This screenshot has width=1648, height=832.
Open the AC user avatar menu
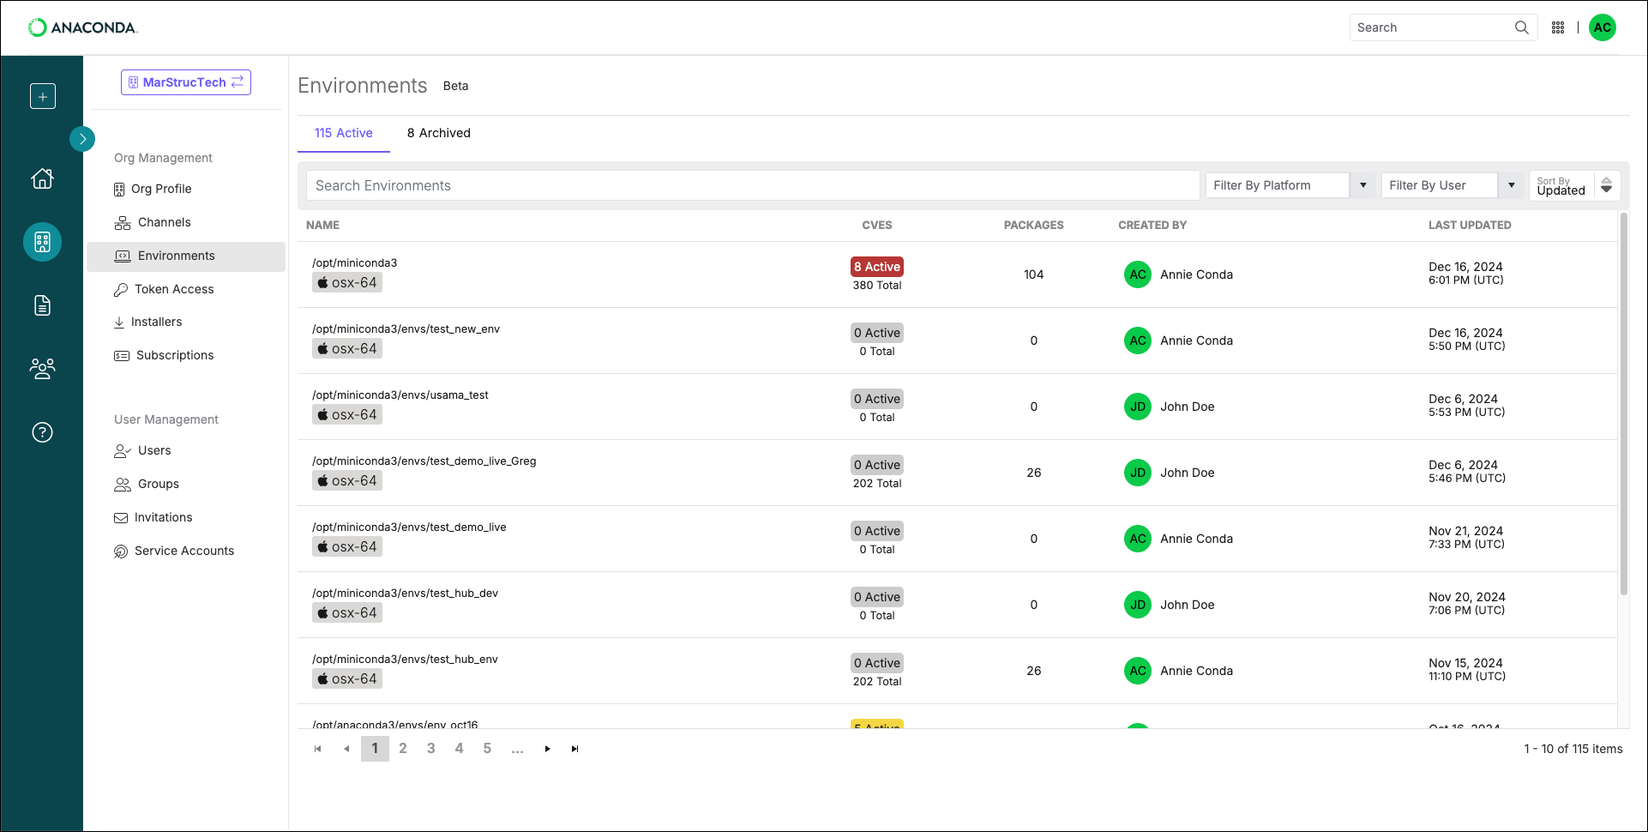point(1603,27)
